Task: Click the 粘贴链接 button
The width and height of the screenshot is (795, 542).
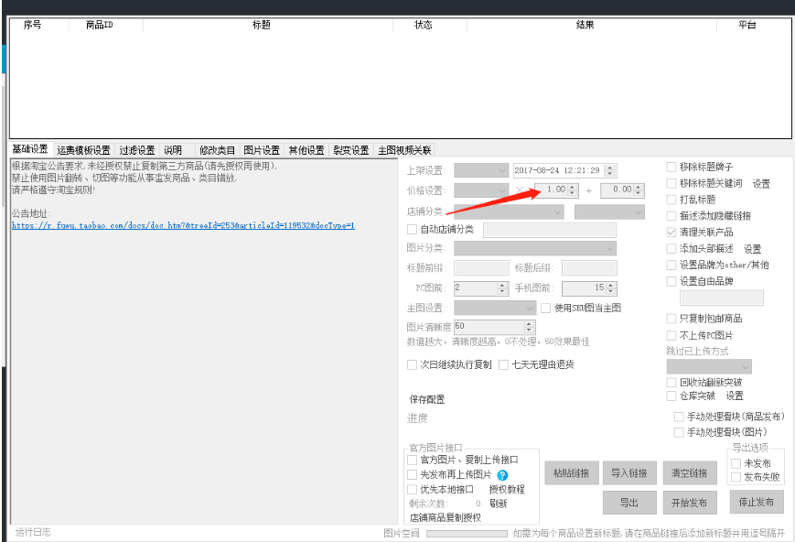Action: tap(572, 473)
